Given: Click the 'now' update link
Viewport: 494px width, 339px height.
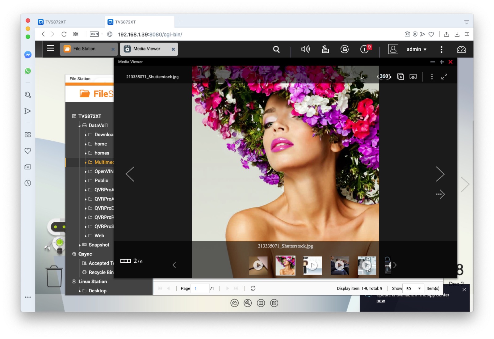Looking at the screenshot, I should (381, 301).
